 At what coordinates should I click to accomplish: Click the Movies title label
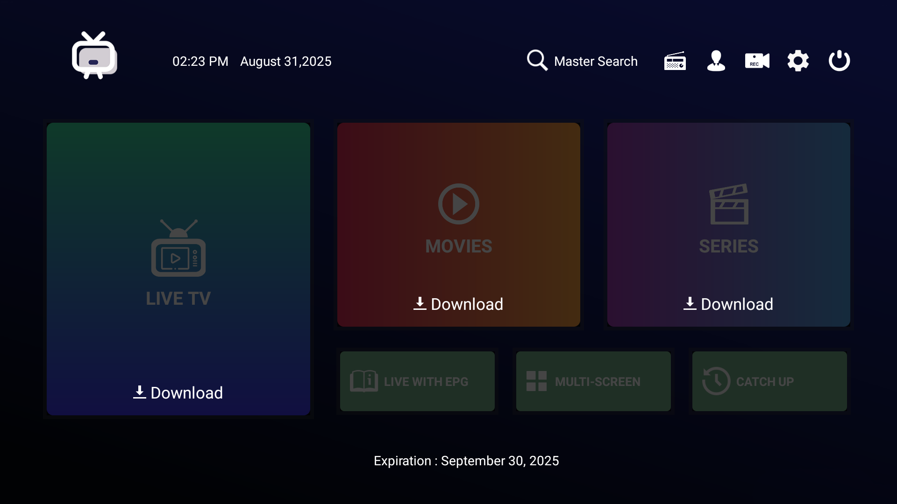click(x=458, y=246)
